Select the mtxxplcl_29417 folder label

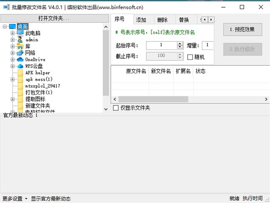point(43,86)
